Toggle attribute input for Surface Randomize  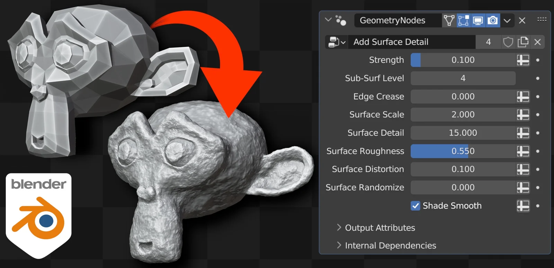[523, 187]
